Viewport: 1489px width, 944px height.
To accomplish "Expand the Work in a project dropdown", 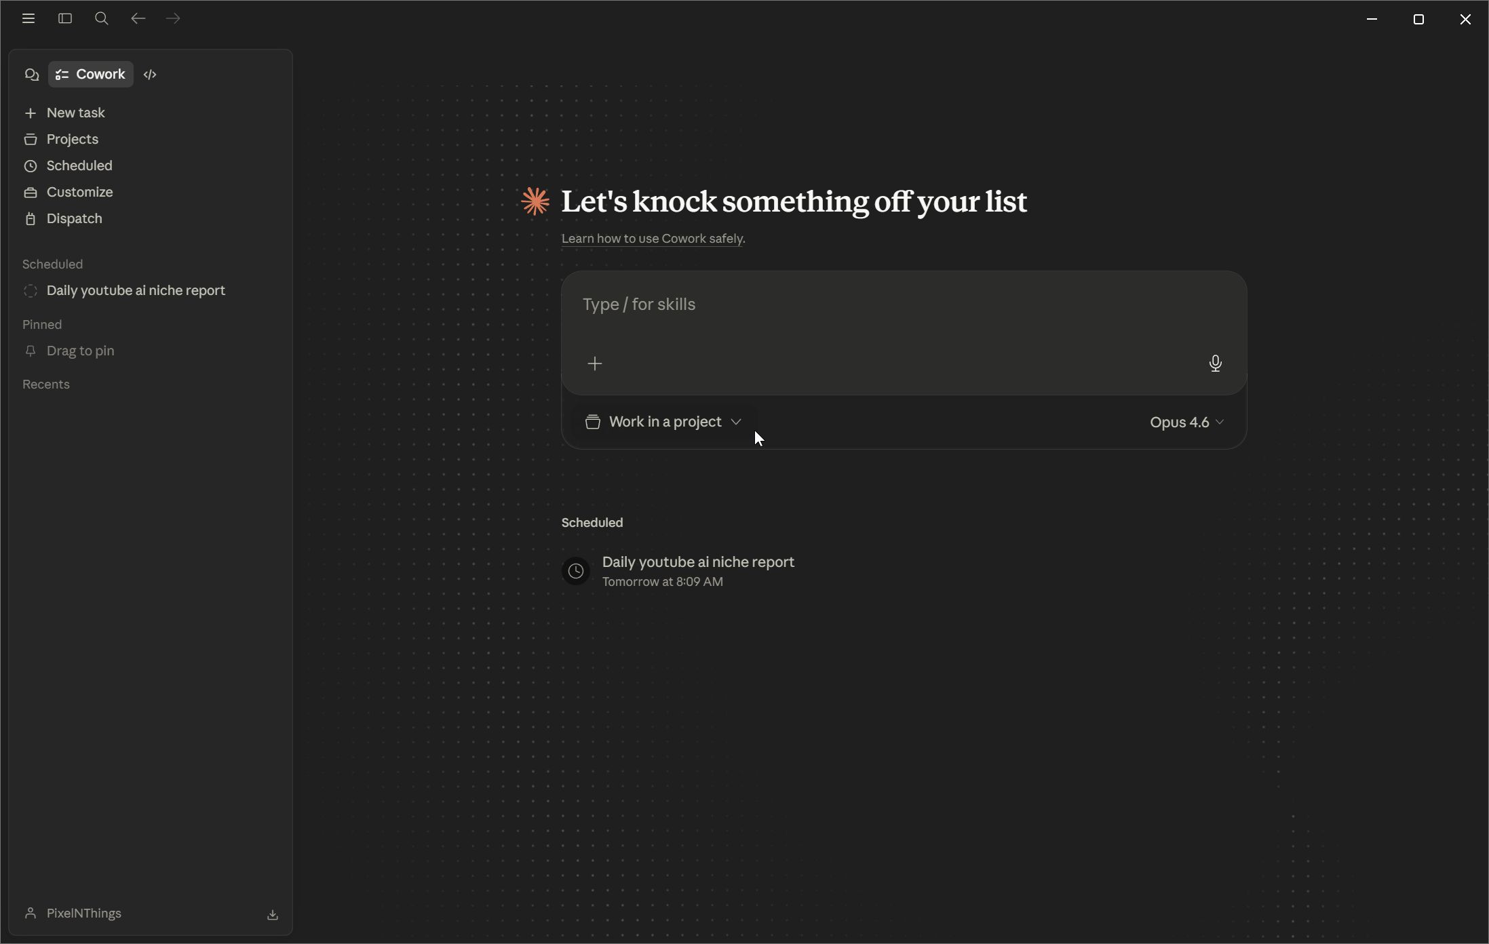I will tap(663, 422).
